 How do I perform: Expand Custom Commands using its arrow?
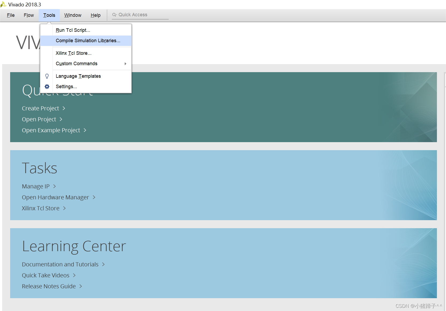coord(125,64)
